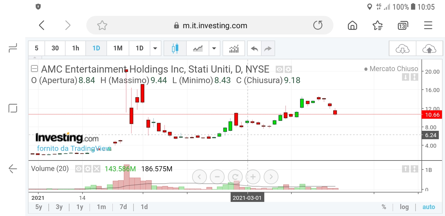Switch to the area chart style

[x=198, y=48]
